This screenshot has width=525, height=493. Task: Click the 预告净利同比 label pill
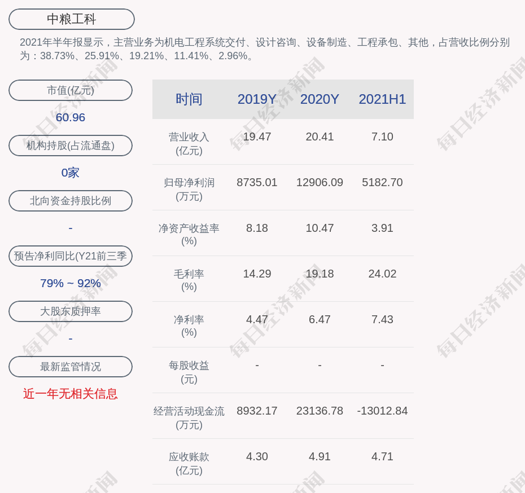click(71, 256)
